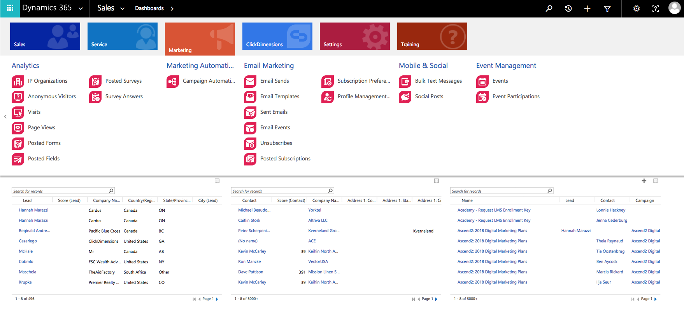Open view records icon above leads grid
Screen dimensions: 684x315
pyautogui.click(x=217, y=181)
